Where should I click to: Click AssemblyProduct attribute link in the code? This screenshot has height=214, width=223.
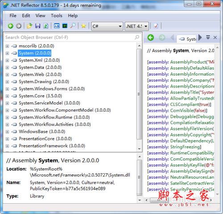coord(188,62)
